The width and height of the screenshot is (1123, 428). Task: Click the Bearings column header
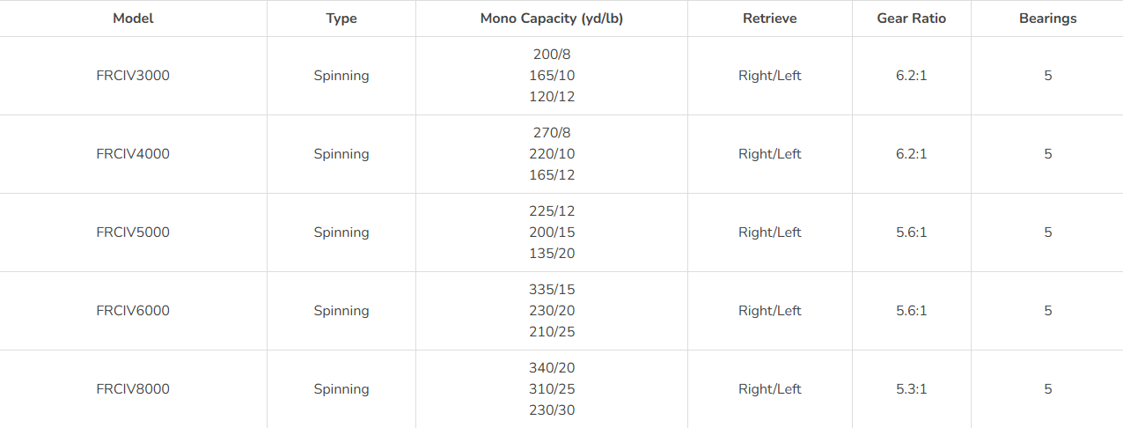click(x=1047, y=18)
